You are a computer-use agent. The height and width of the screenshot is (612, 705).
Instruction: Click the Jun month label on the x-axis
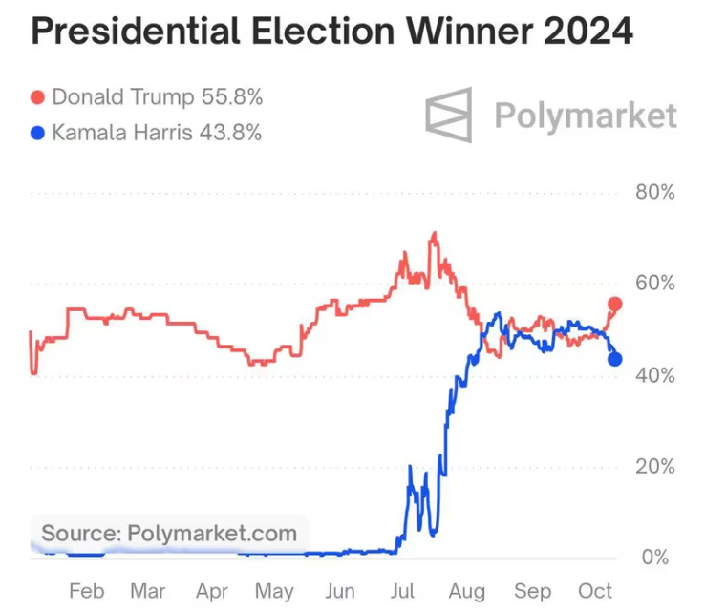[340, 589]
